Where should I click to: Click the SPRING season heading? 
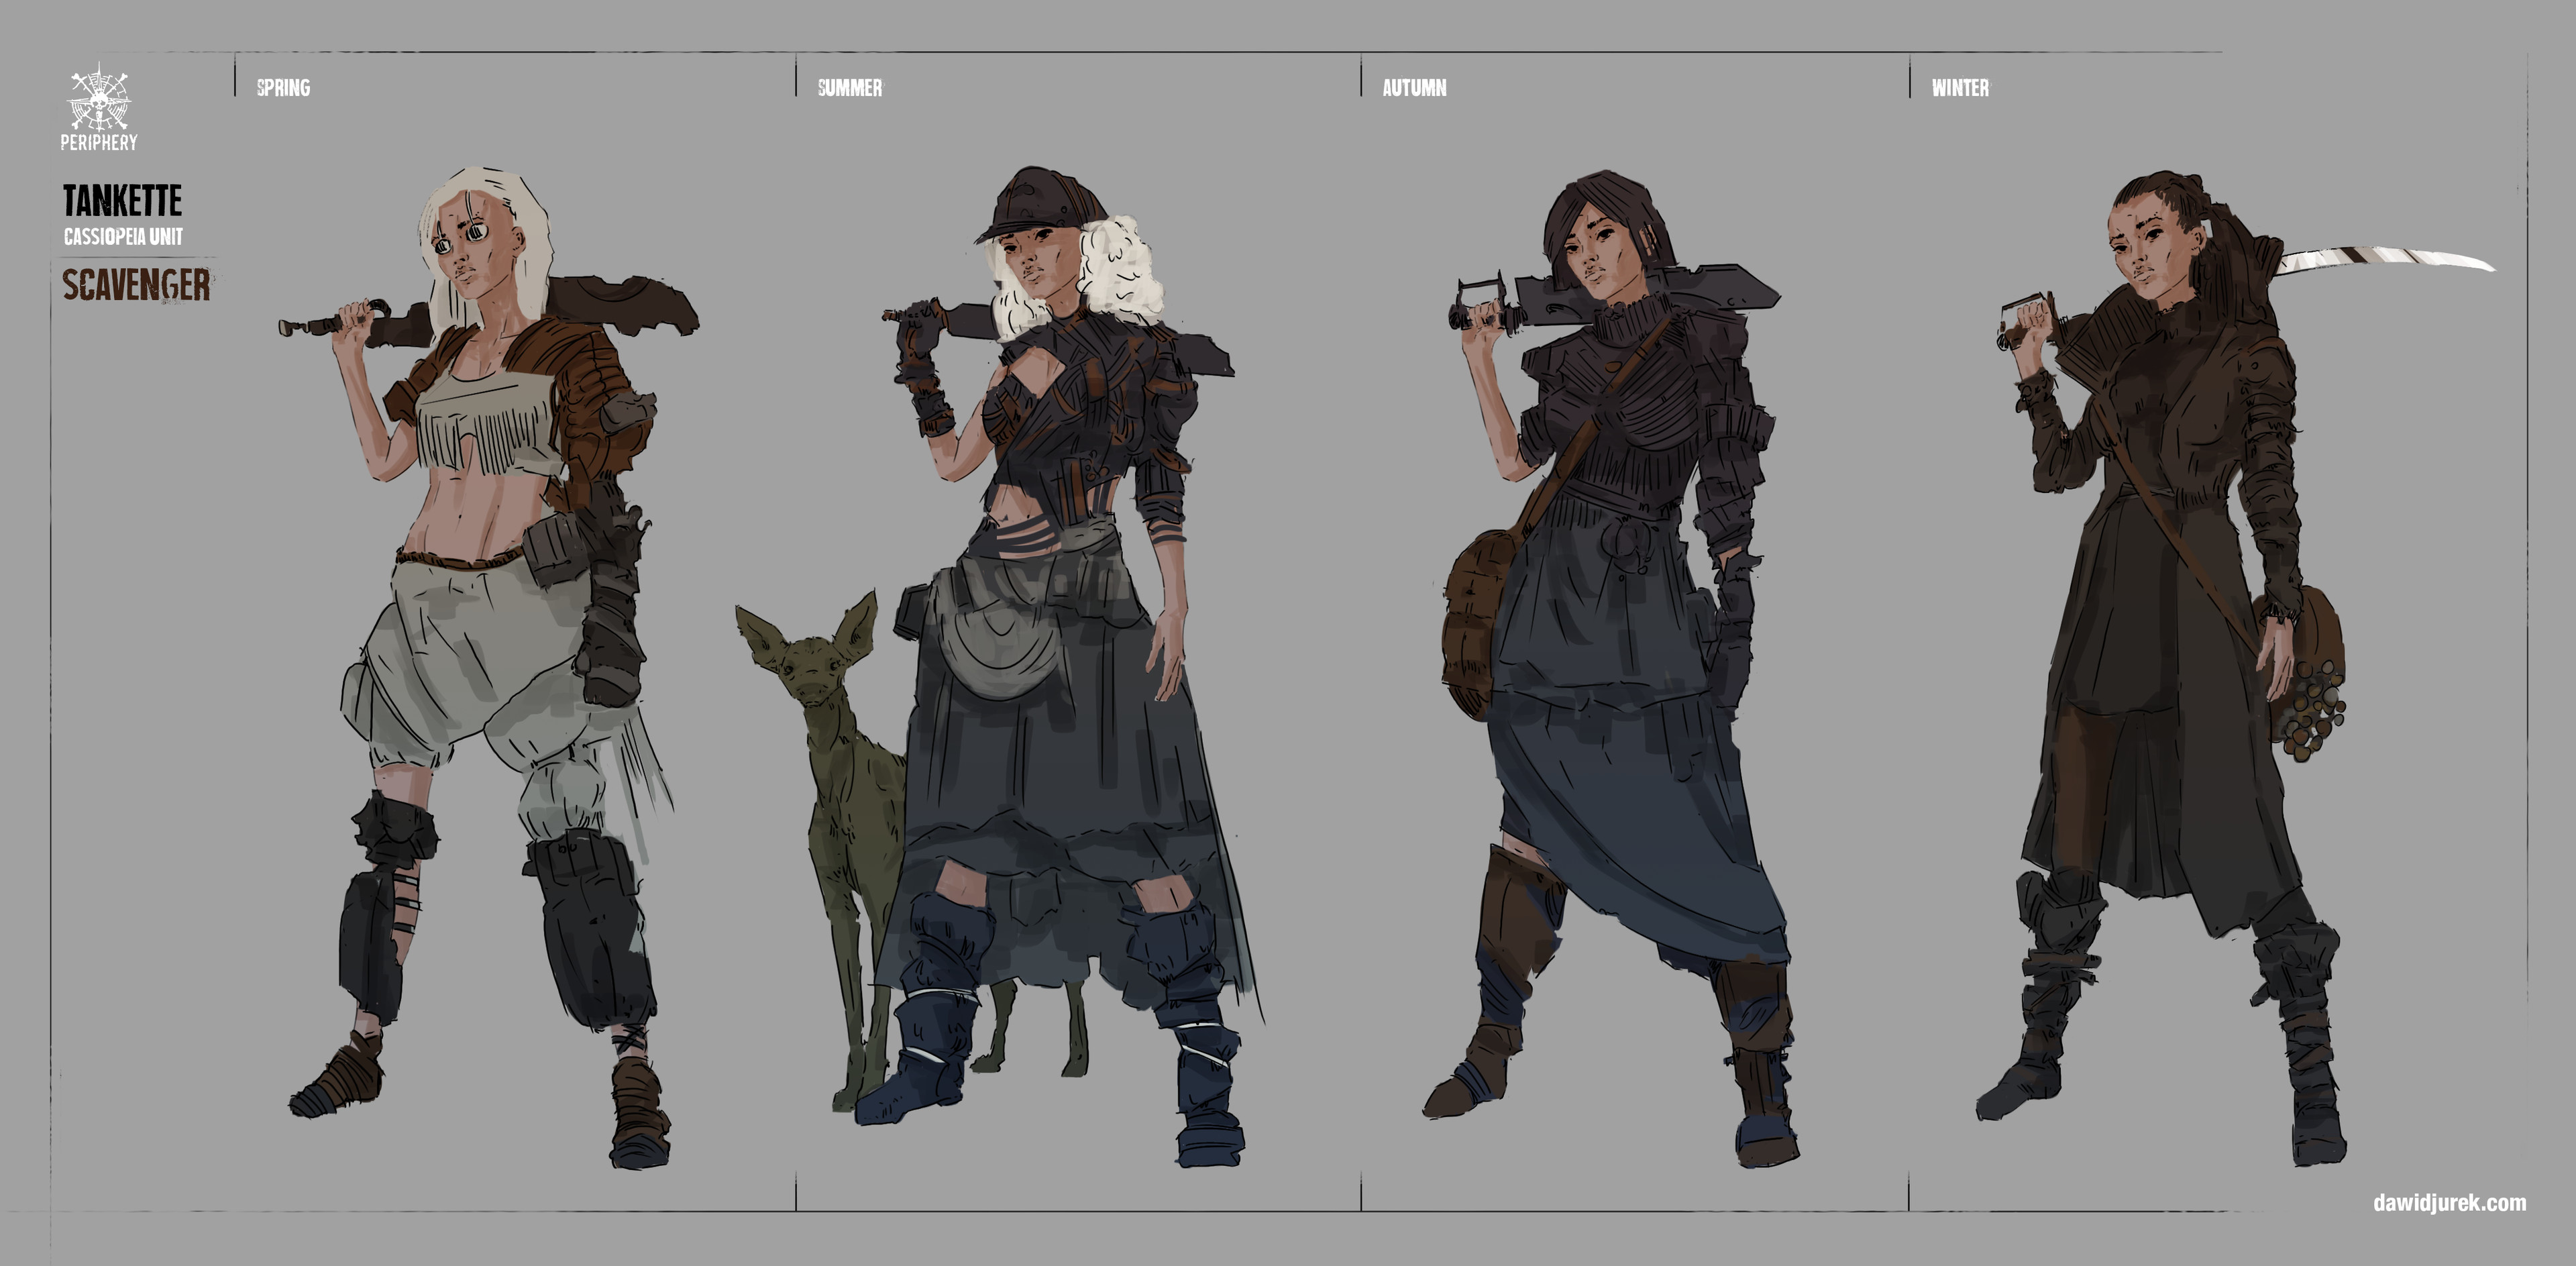point(283,88)
